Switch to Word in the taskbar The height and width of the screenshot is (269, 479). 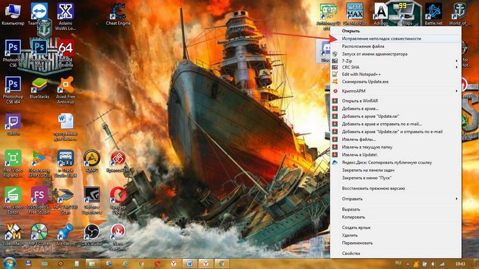pyautogui.click(x=190, y=263)
